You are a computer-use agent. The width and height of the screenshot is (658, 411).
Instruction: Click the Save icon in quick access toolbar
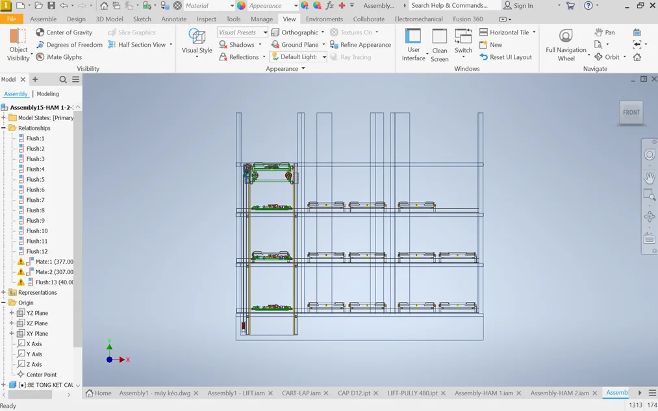tap(51, 5)
